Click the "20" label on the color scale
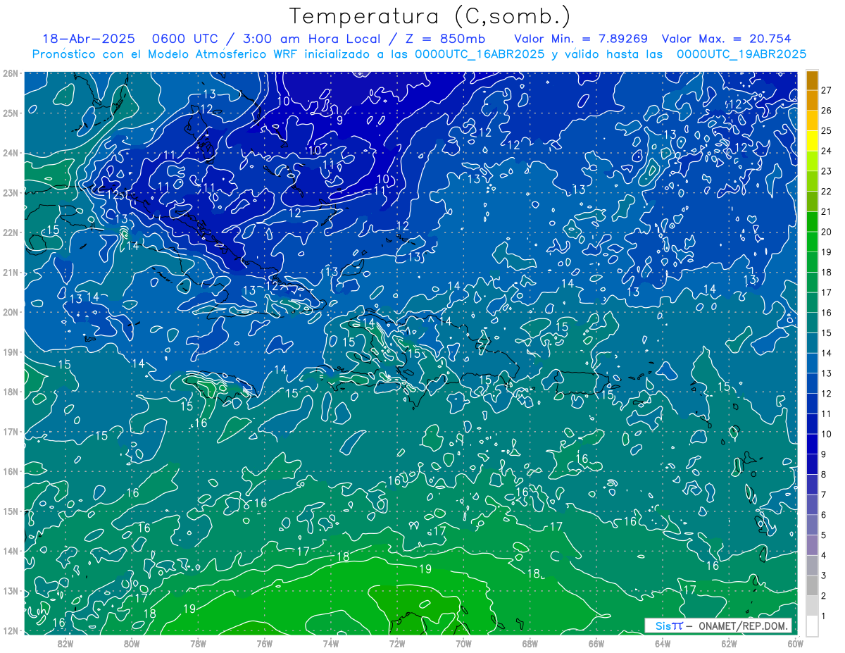845x653 pixels. 826,232
